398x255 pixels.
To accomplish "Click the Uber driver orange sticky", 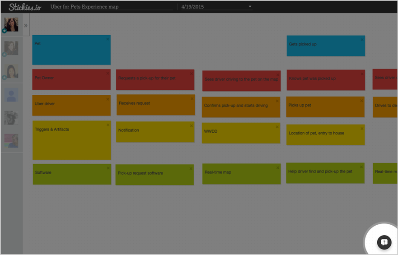I will (x=71, y=106).
